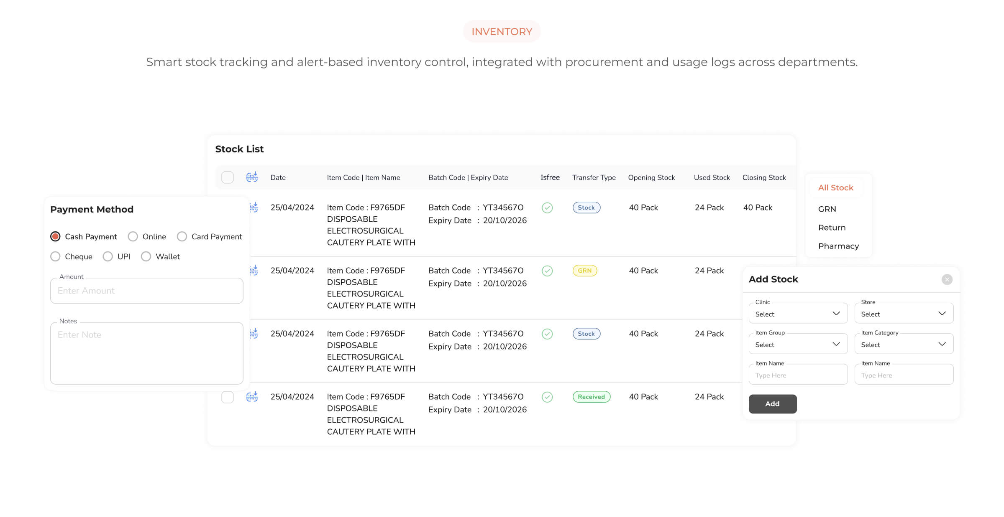Click the download icon in table header
Viewport: 1004px width, 517px height.
pyautogui.click(x=252, y=177)
